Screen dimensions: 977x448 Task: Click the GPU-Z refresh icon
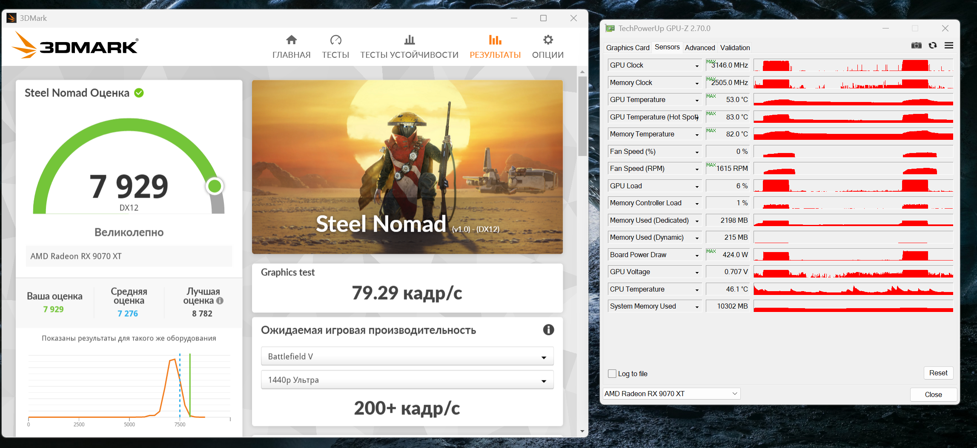(x=933, y=45)
